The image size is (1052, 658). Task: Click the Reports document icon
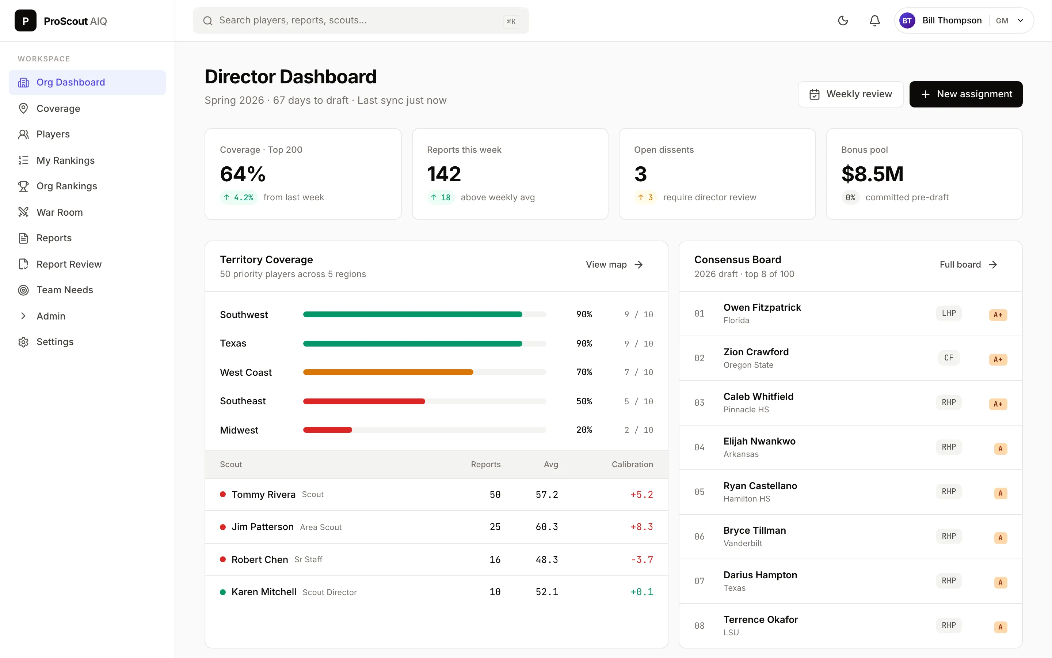point(23,238)
